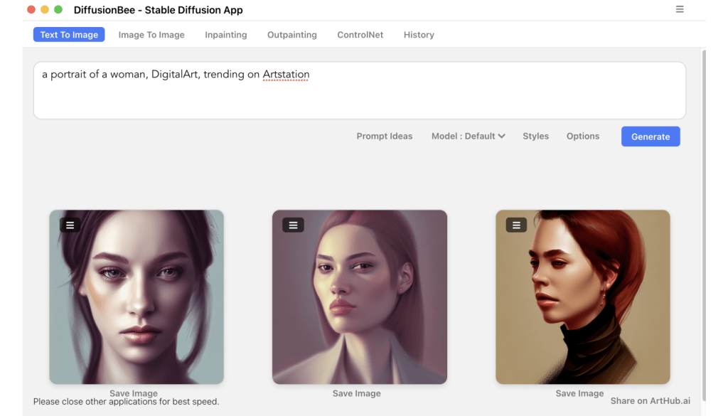Click inside the prompt text field
The height and width of the screenshot is (416, 728).
[x=359, y=96]
